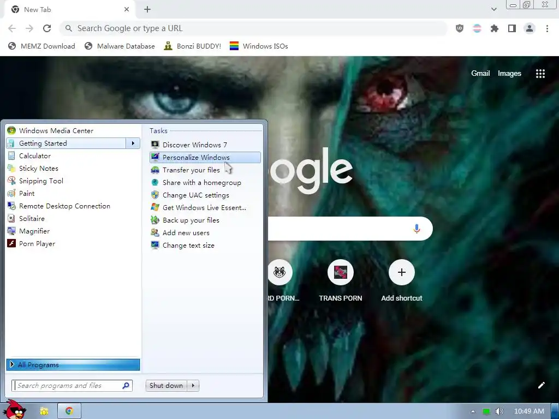559x419 pixels.
Task: Launch Sticky Notes from start menu
Action: tap(73, 169)
